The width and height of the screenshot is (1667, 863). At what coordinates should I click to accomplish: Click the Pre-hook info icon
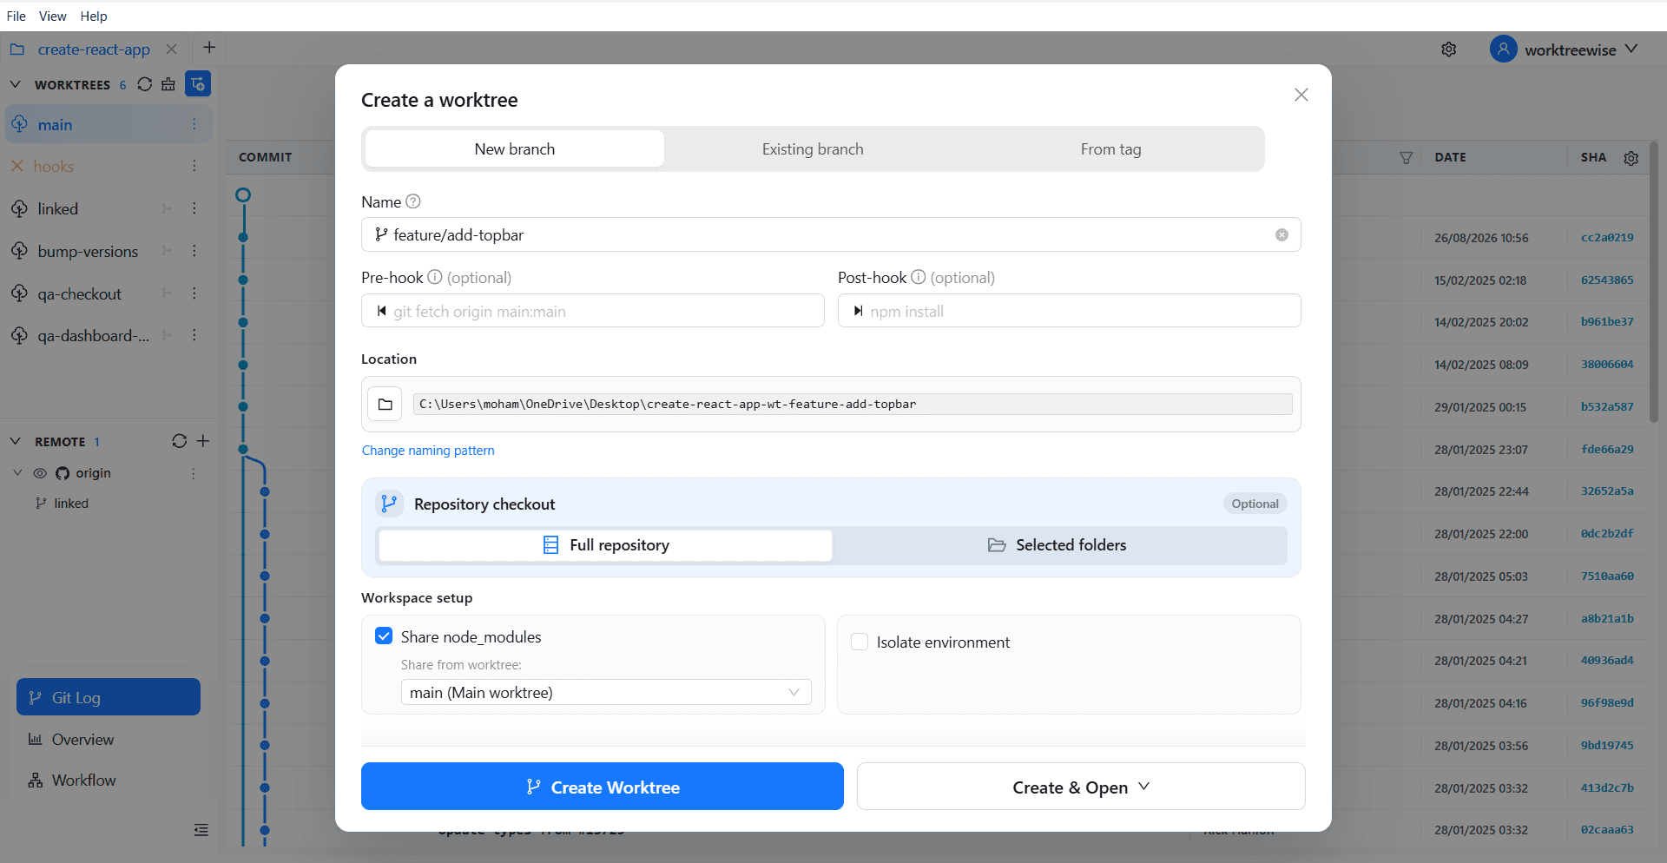point(435,277)
